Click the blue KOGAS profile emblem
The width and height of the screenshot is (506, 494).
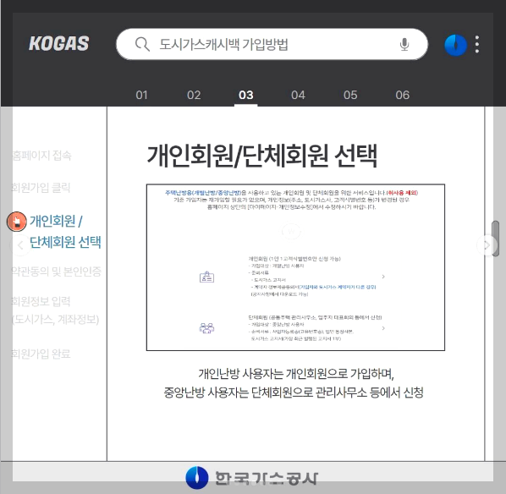point(455,45)
